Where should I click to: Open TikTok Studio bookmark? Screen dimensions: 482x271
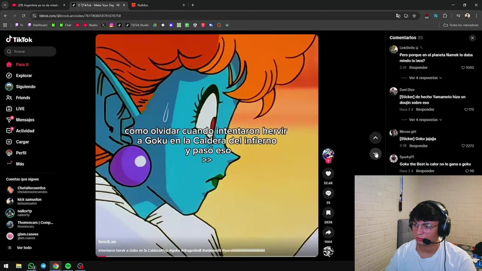point(137,25)
